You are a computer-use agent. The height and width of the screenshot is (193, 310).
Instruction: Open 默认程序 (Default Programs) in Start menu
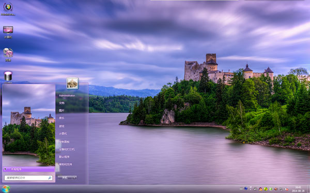64,157
